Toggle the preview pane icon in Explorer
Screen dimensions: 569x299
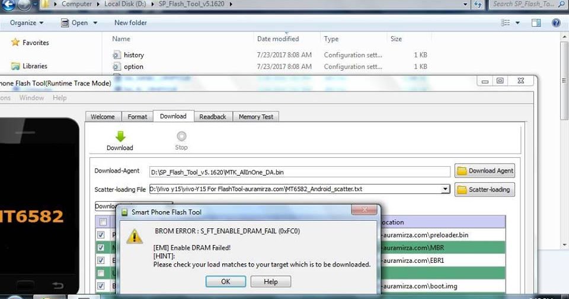click(536, 23)
